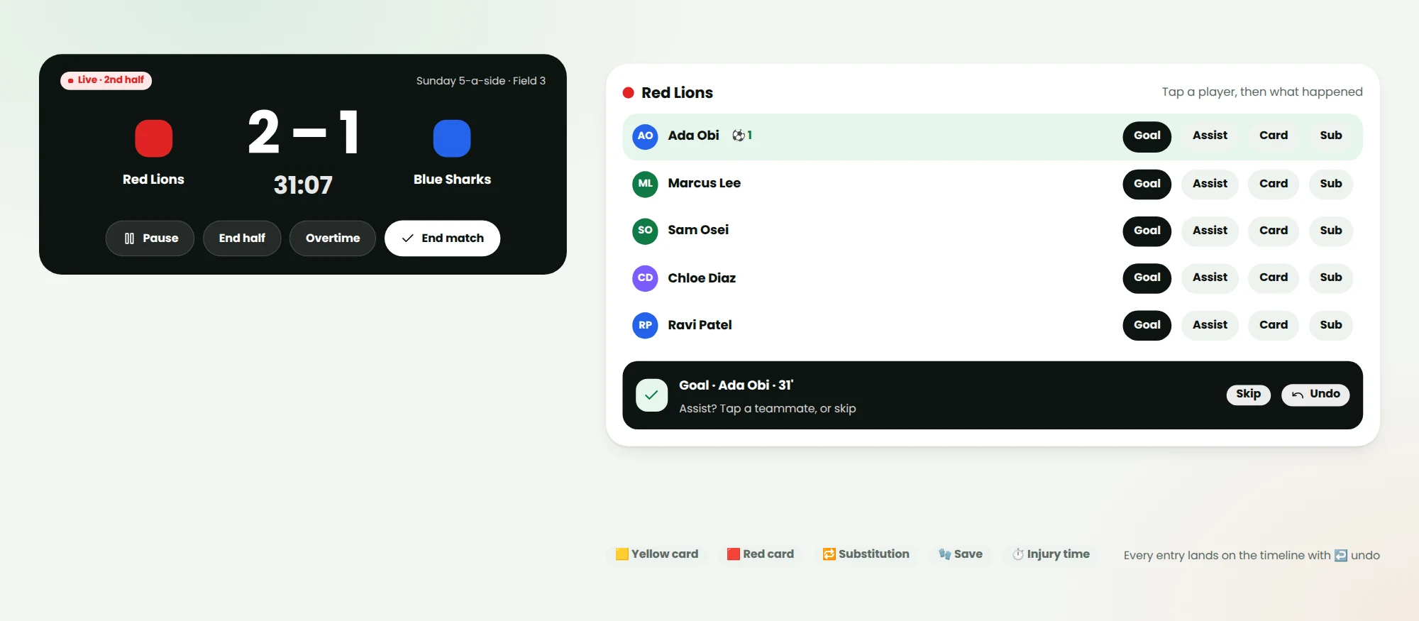Click the Injury time legend chip

pos(1051,554)
